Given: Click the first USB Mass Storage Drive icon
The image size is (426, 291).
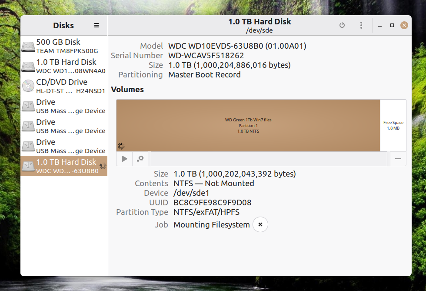Looking at the screenshot, I should tap(28, 106).
